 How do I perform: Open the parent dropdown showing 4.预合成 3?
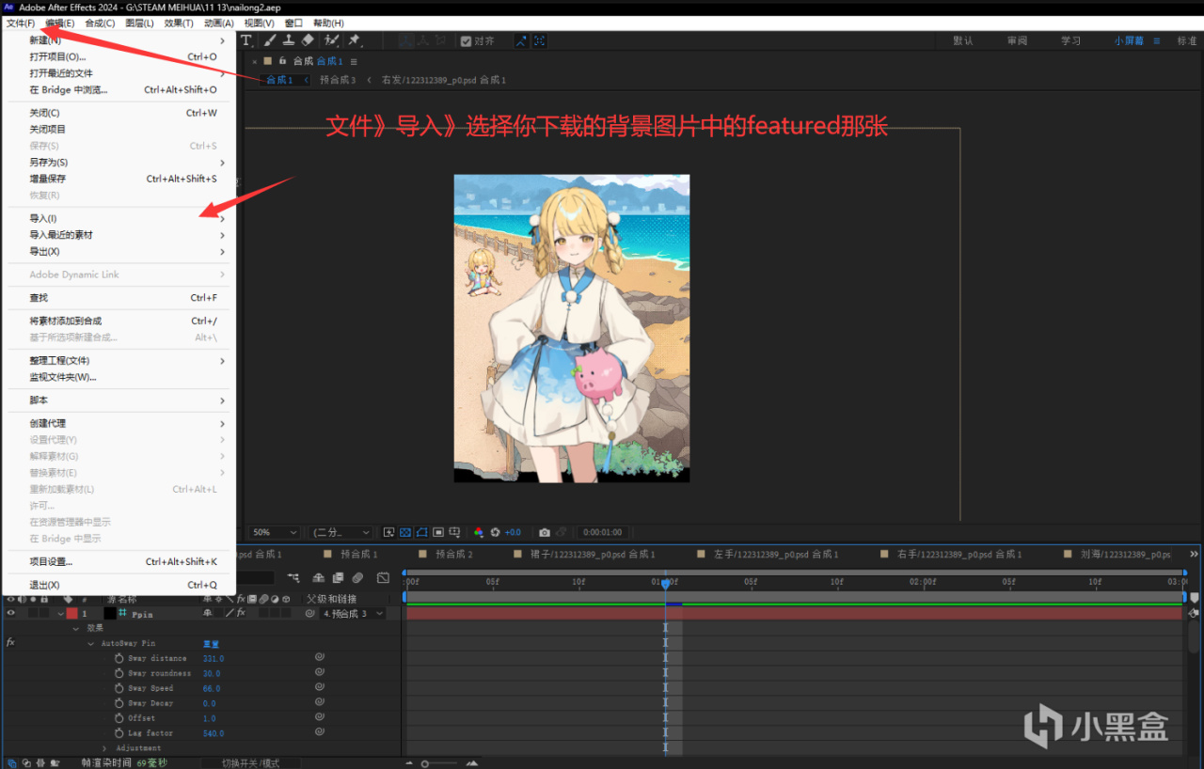[353, 614]
